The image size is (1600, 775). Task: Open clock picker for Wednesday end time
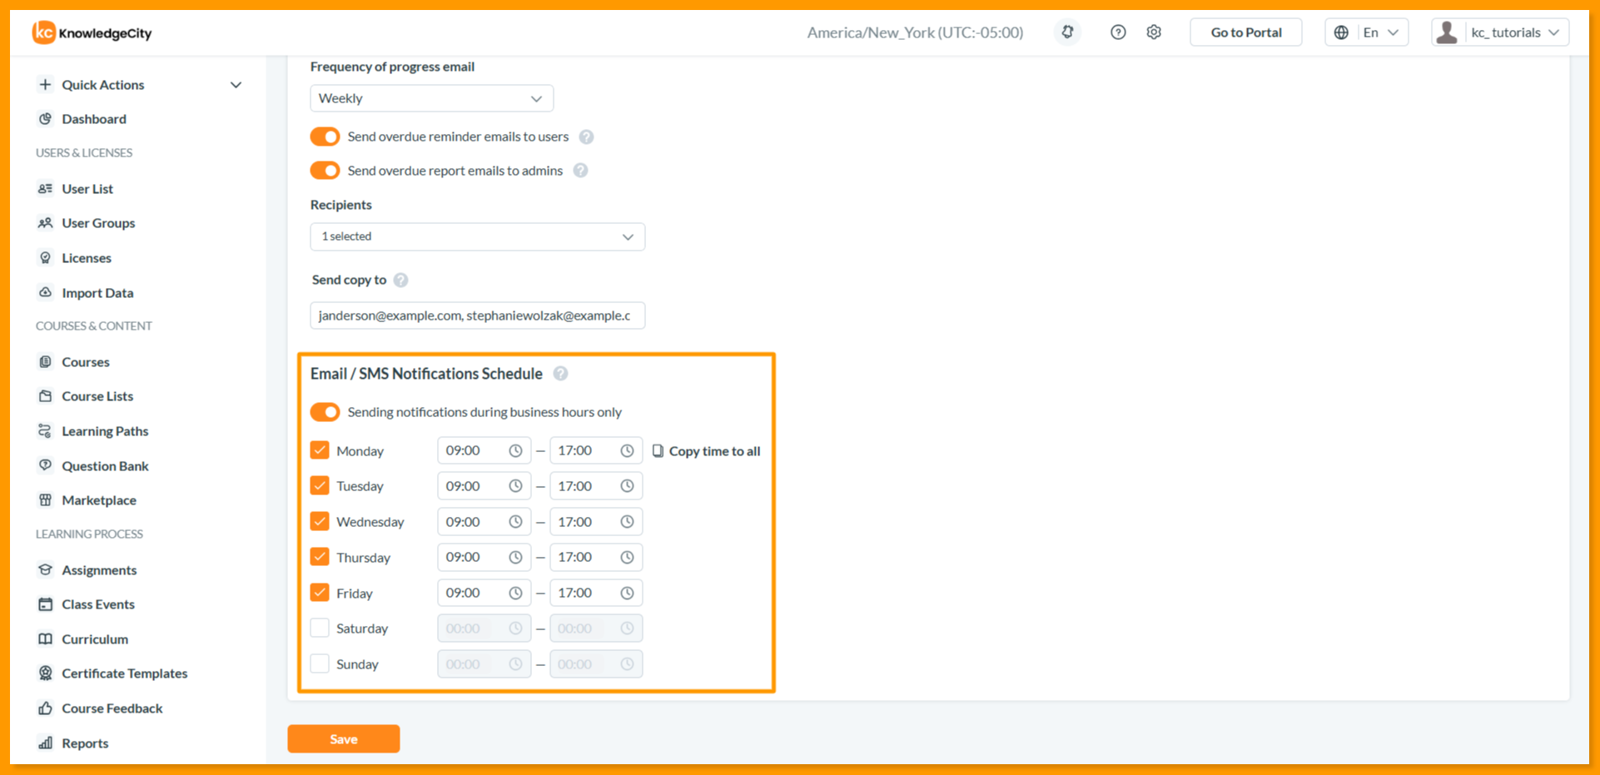[627, 522]
